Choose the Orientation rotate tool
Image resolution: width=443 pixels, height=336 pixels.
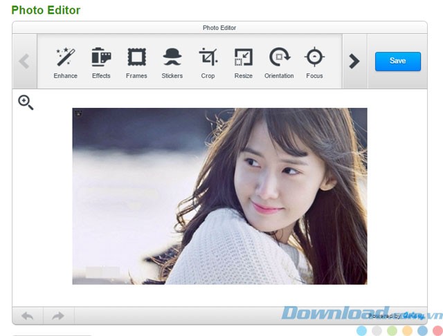pos(279,62)
